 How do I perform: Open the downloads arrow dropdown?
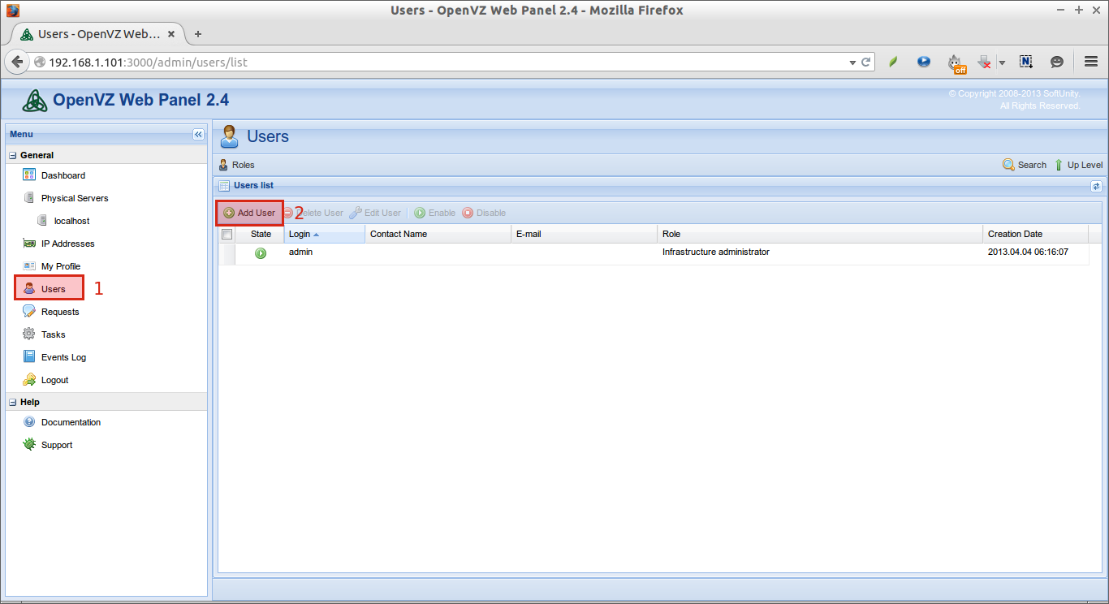(x=1002, y=62)
